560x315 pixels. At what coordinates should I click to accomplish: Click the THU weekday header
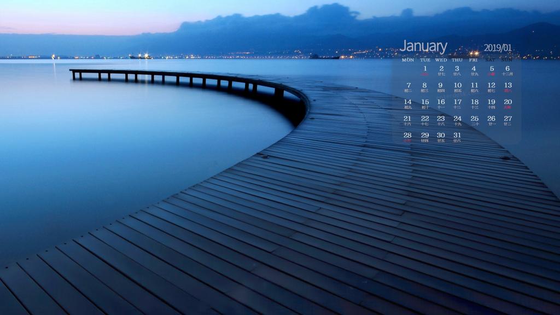pyautogui.click(x=457, y=60)
